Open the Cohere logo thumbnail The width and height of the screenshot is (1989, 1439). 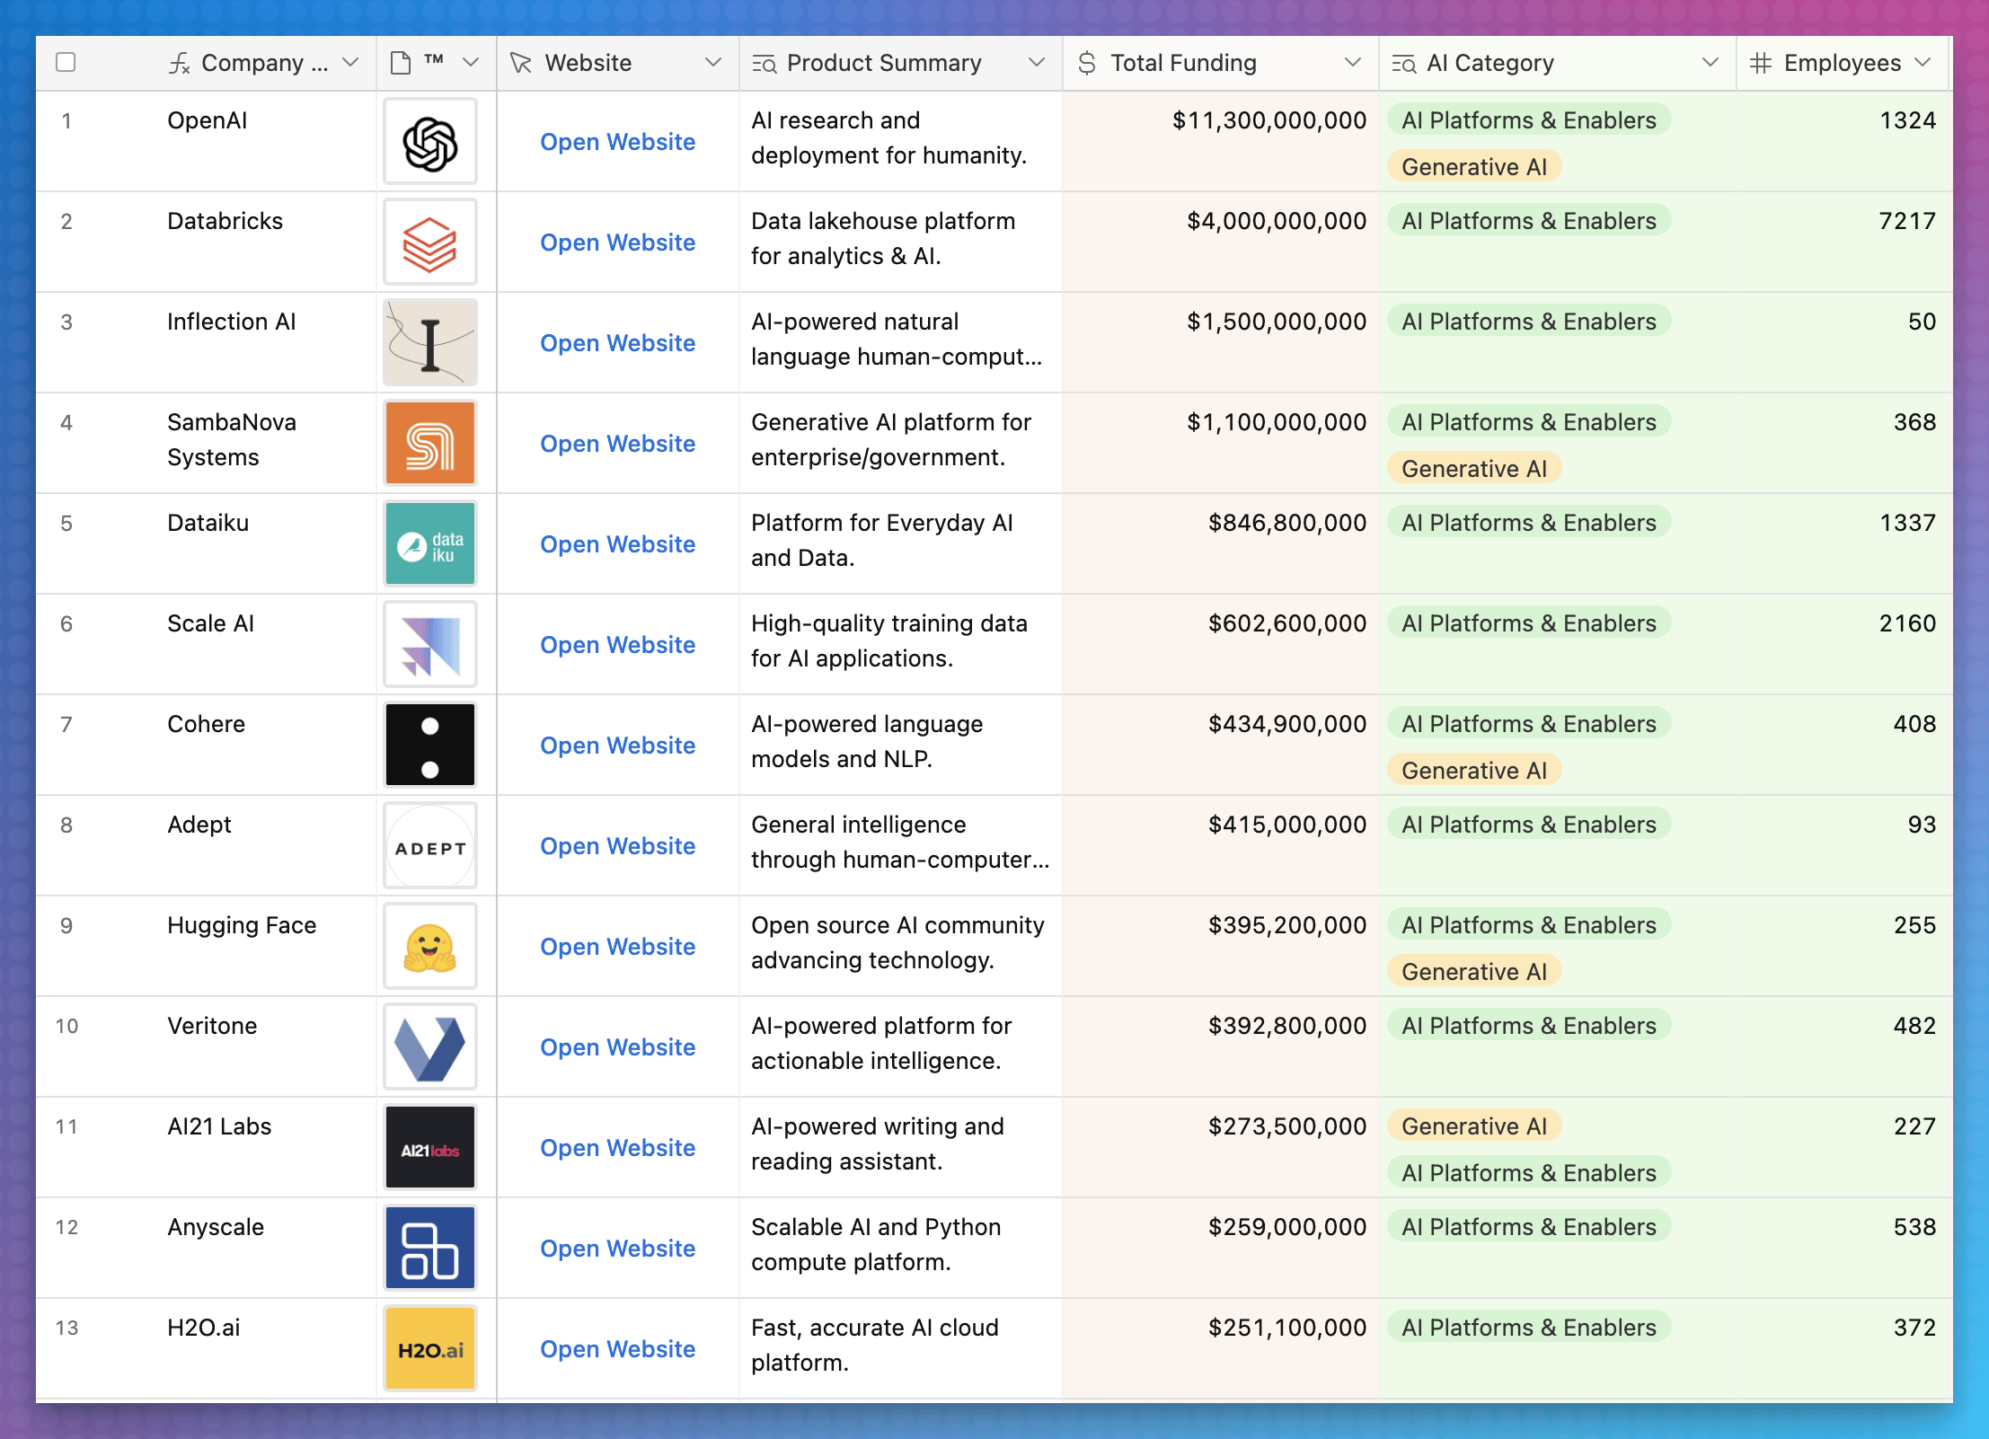click(430, 746)
